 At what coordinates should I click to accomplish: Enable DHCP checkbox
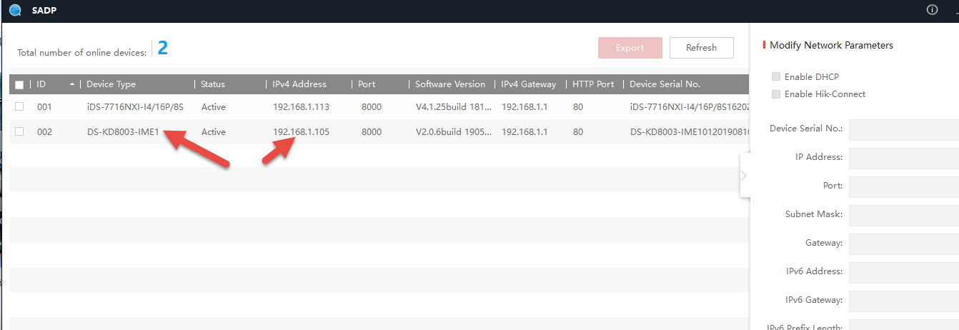[776, 76]
